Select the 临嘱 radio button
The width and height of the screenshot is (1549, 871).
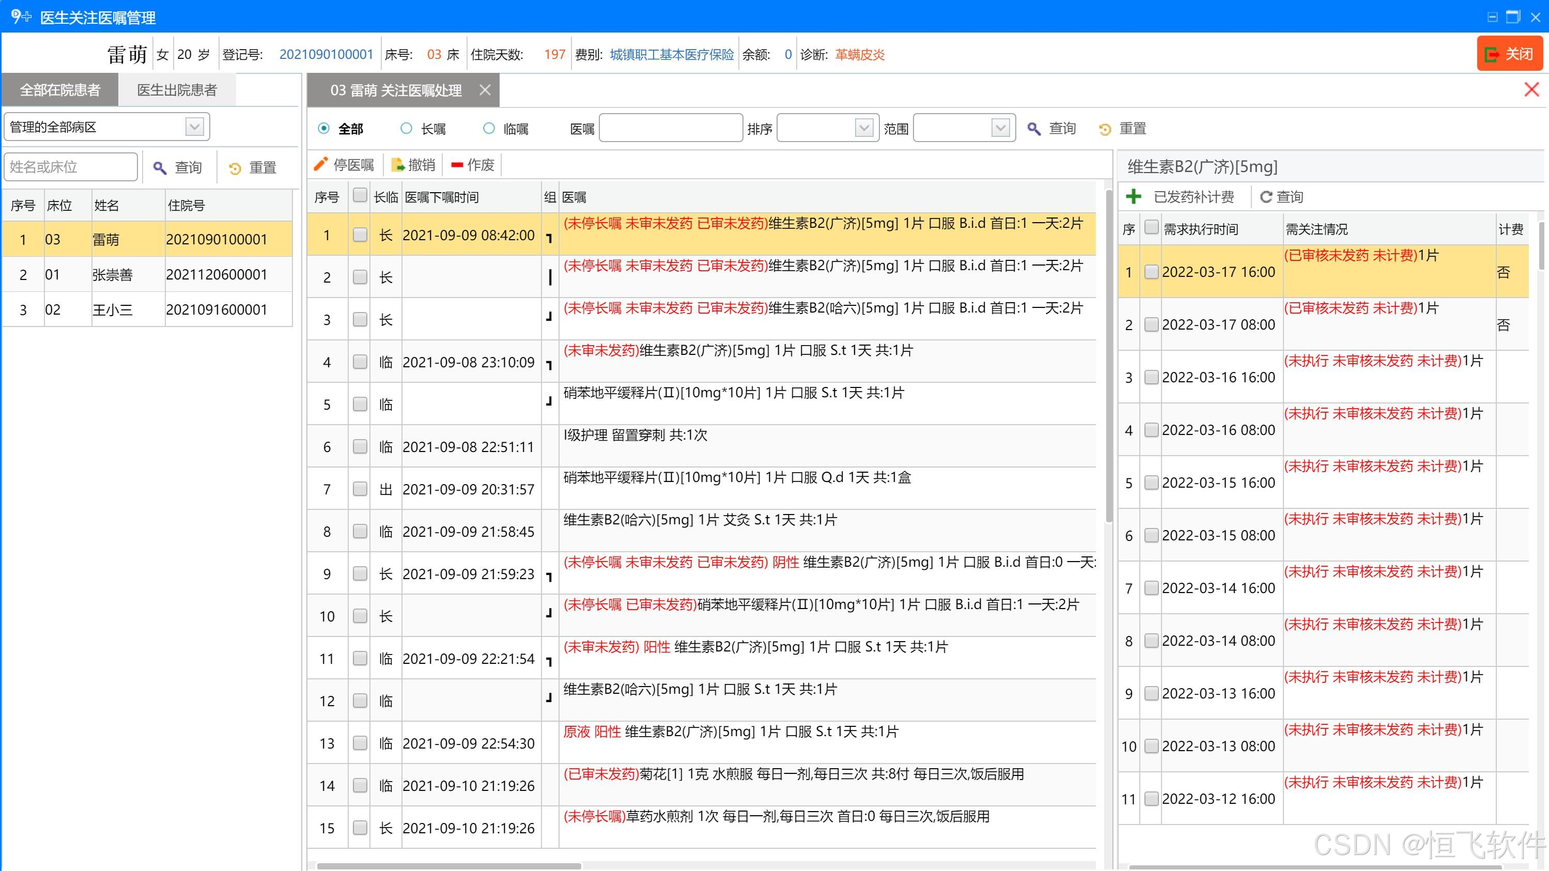coord(489,128)
